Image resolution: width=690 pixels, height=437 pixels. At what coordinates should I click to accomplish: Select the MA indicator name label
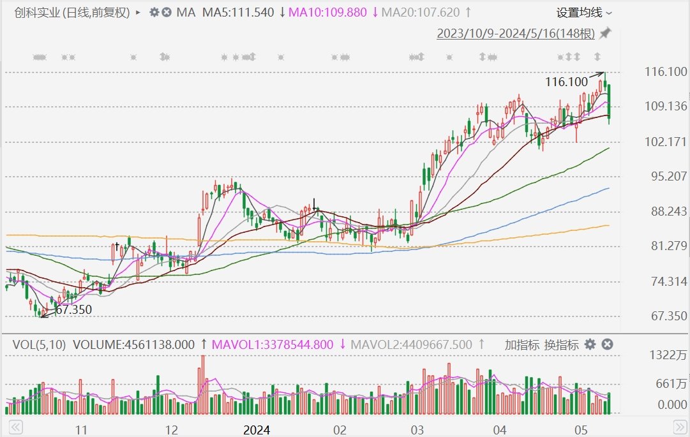(186, 12)
